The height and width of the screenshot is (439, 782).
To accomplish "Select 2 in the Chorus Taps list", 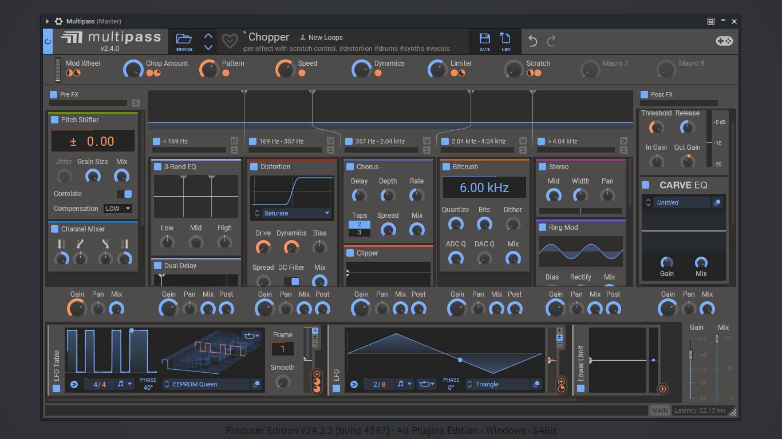I will (x=360, y=225).
